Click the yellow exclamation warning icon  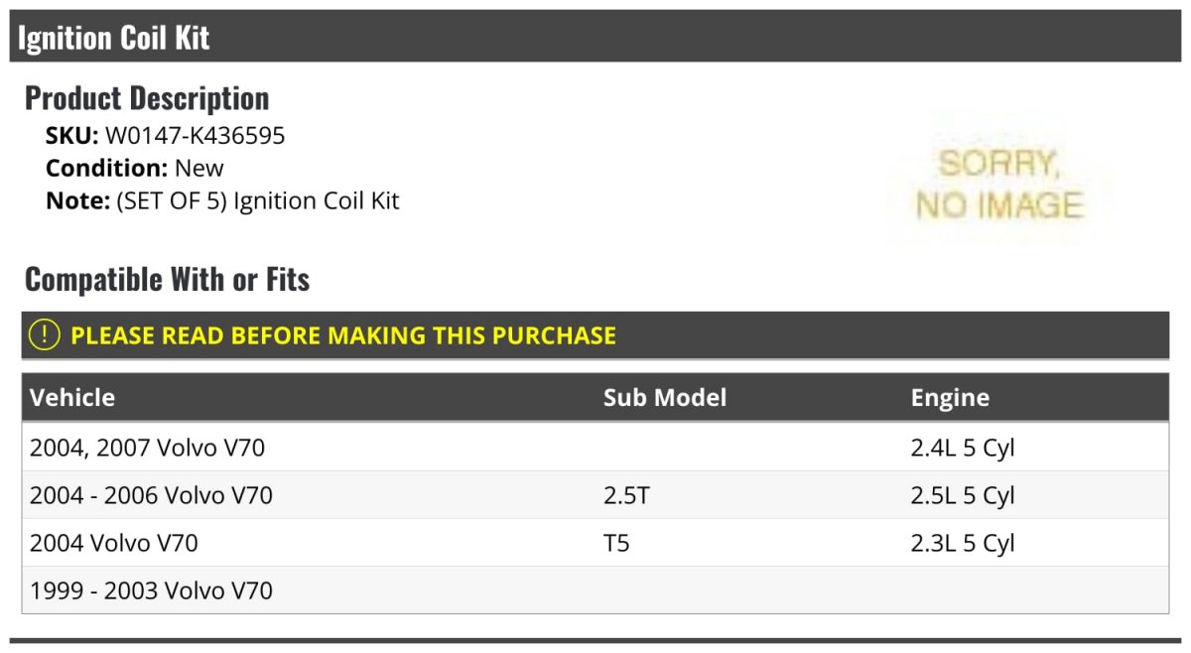[45, 335]
